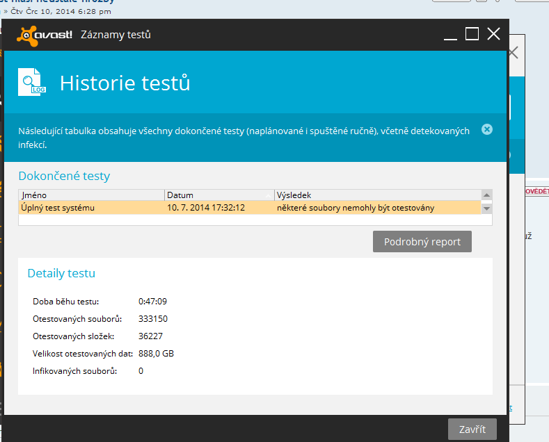Screen dimensions: 549x442
Task: Click the Dokončené testy section heading
Action: (x=64, y=176)
